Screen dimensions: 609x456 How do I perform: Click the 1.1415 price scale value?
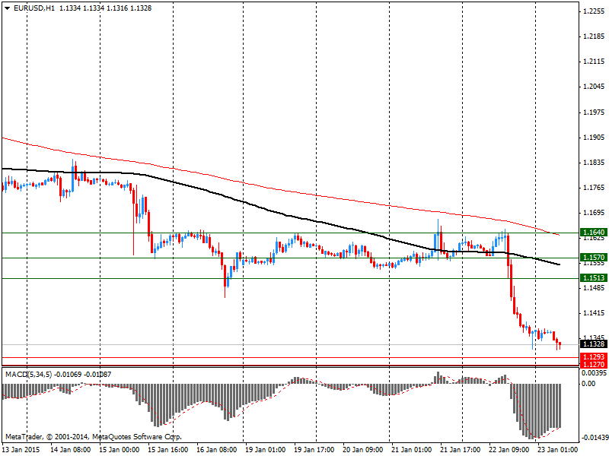pyautogui.click(x=594, y=313)
